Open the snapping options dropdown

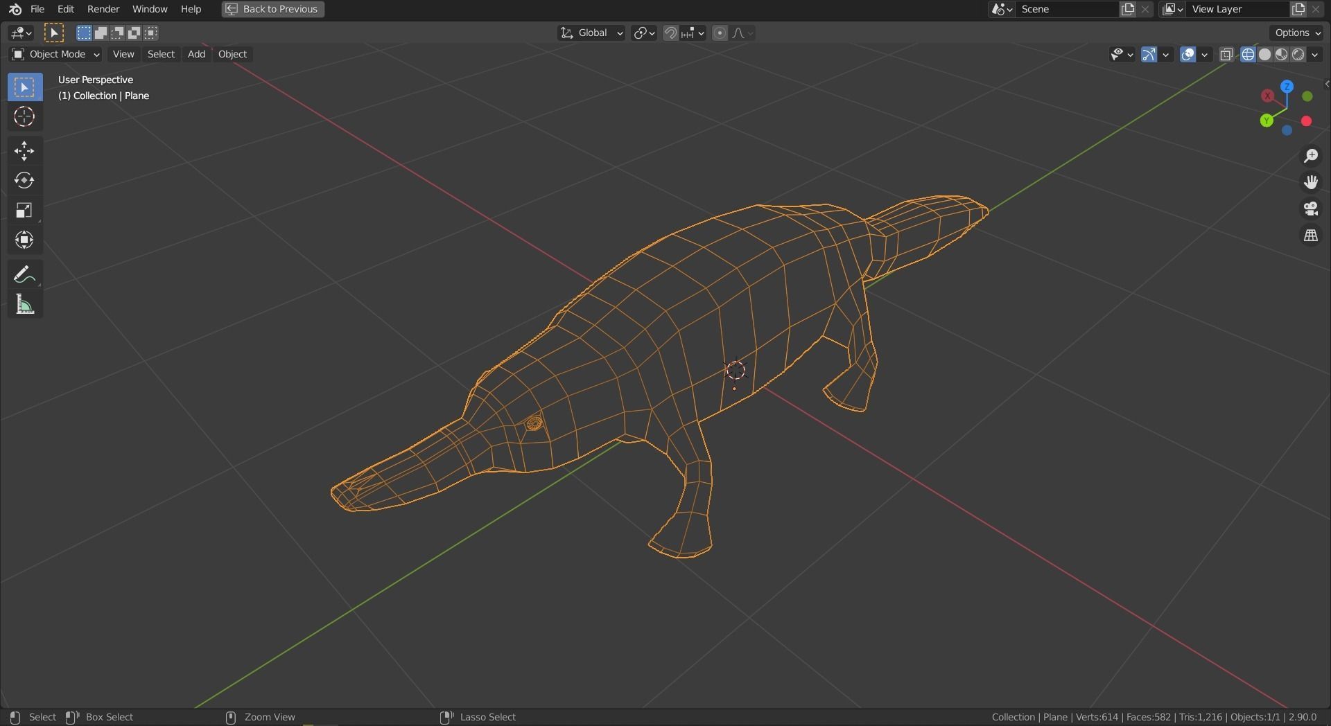693,33
